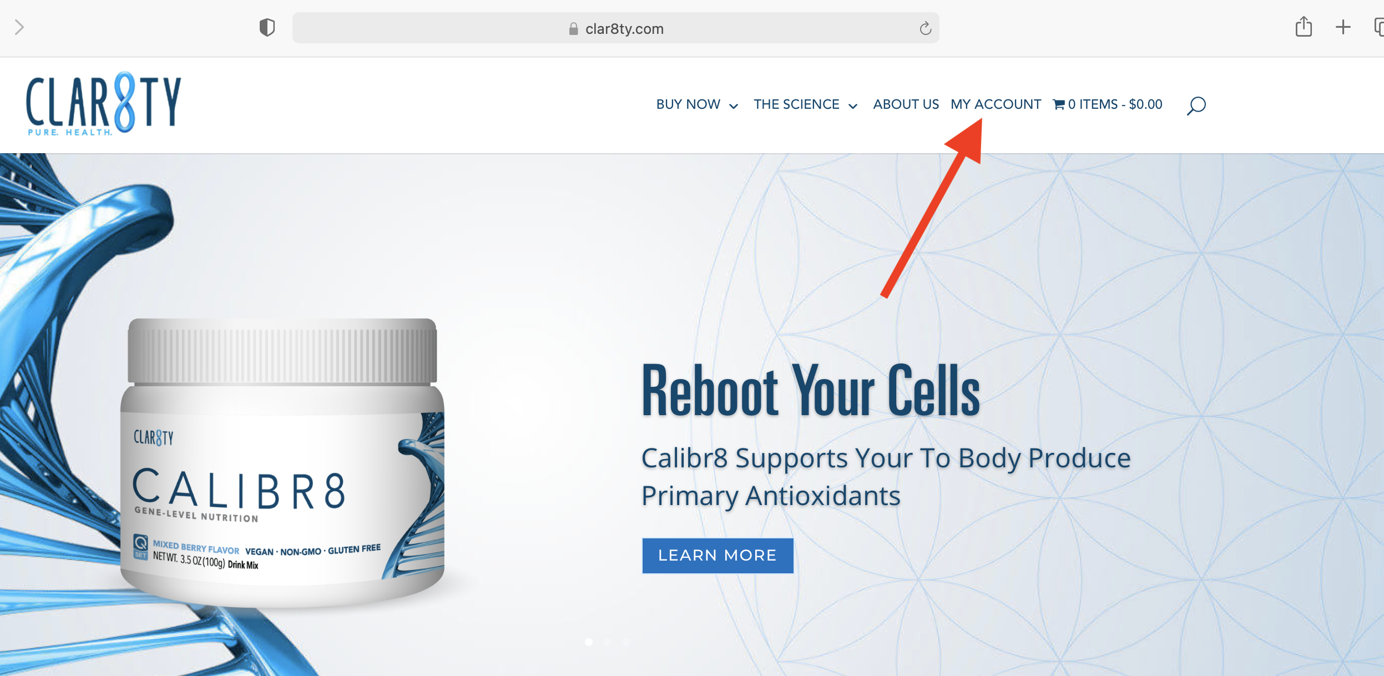Viewport: 1384px width, 676px height.
Task: Click the shopping cart icon
Action: [1059, 104]
